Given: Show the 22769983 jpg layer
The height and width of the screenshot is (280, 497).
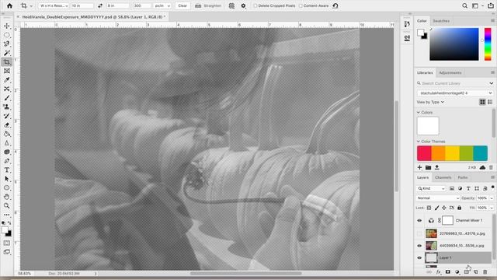Looking at the screenshot, I should [419, 233].
